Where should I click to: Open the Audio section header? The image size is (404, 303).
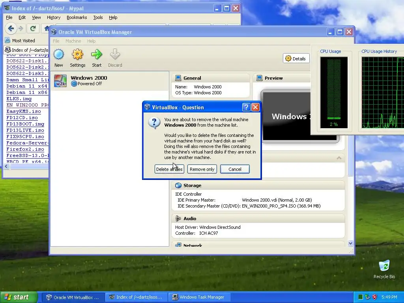[x=258, y=219]
